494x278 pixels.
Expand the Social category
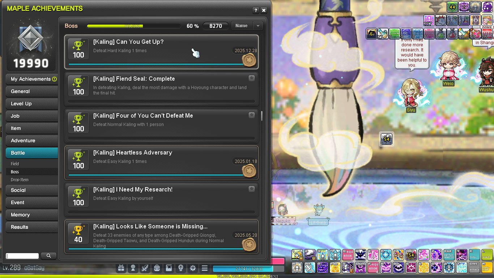pos(32,190)
